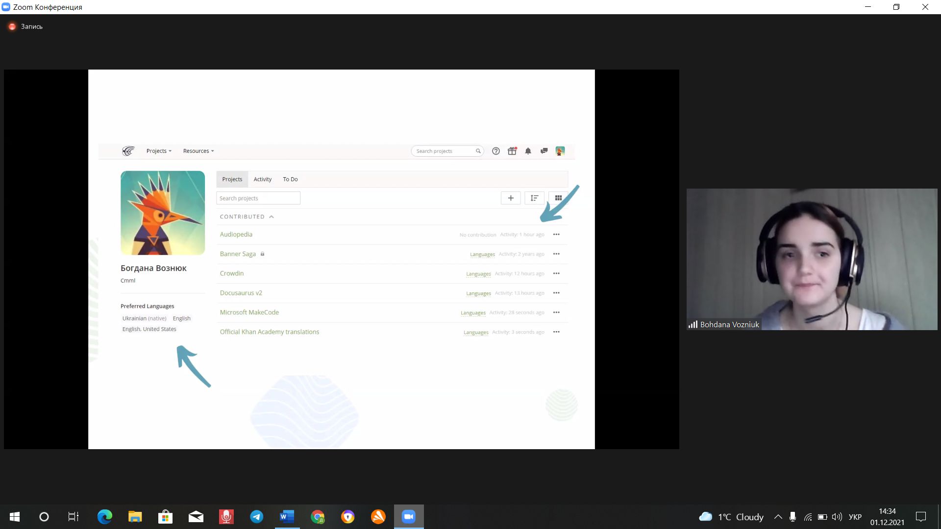Select the Activity tab
Viewport: 941px width, 529px height.
click(x=262, y=179)
